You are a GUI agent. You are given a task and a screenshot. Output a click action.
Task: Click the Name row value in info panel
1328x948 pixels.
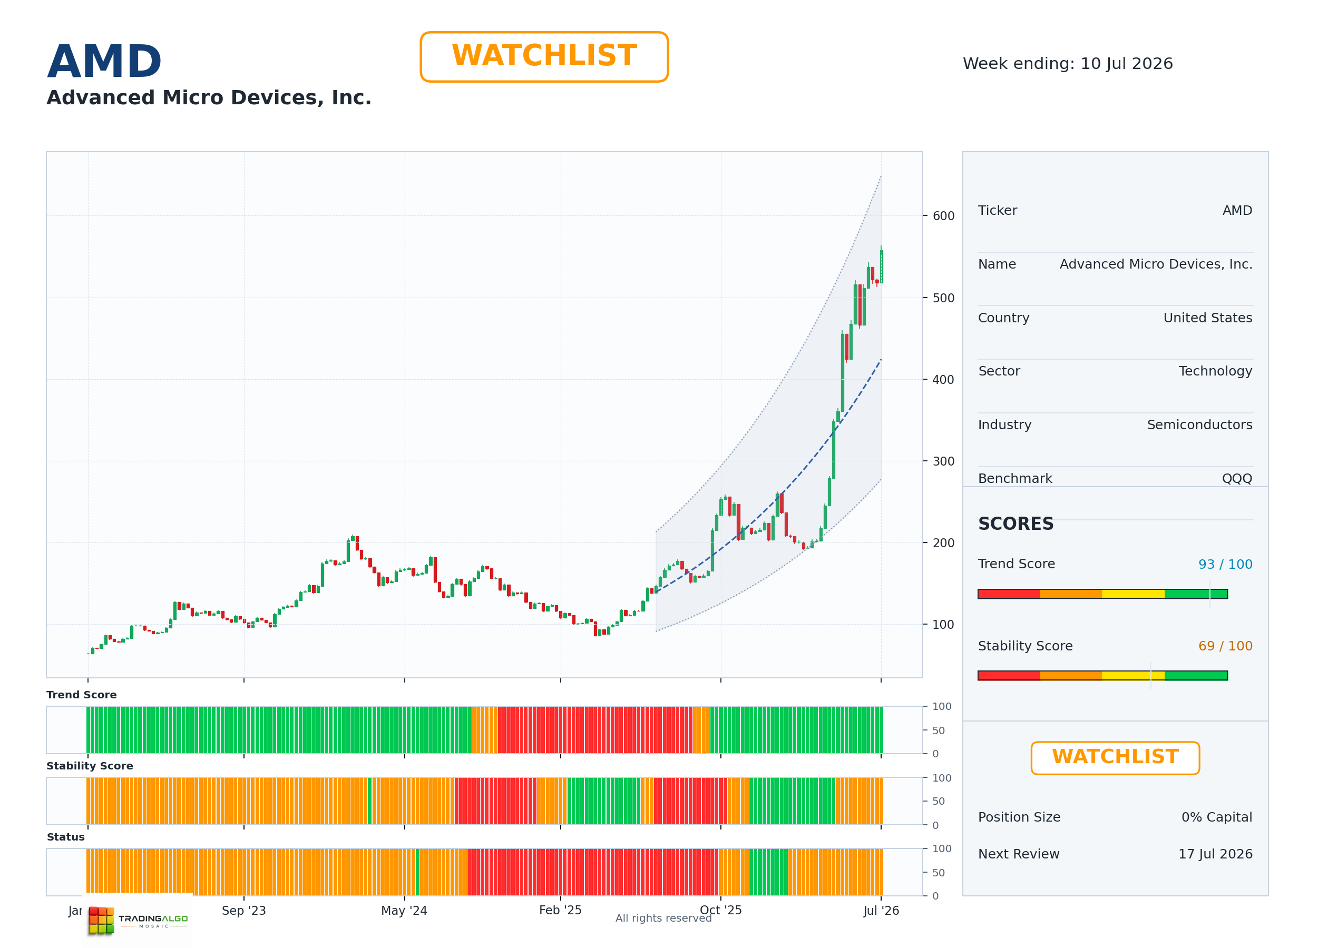(1156, 264)
